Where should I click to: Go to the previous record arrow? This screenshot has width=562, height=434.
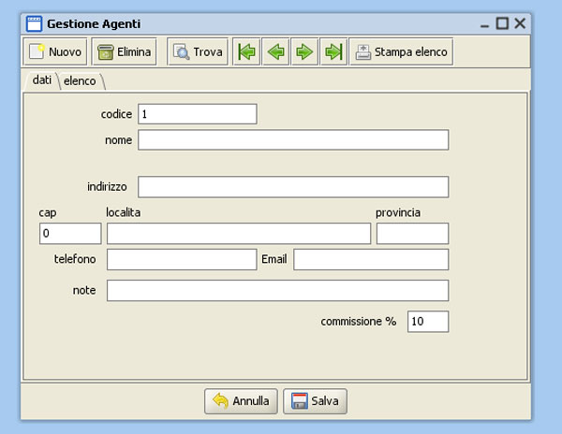click(x=275, y=52)
